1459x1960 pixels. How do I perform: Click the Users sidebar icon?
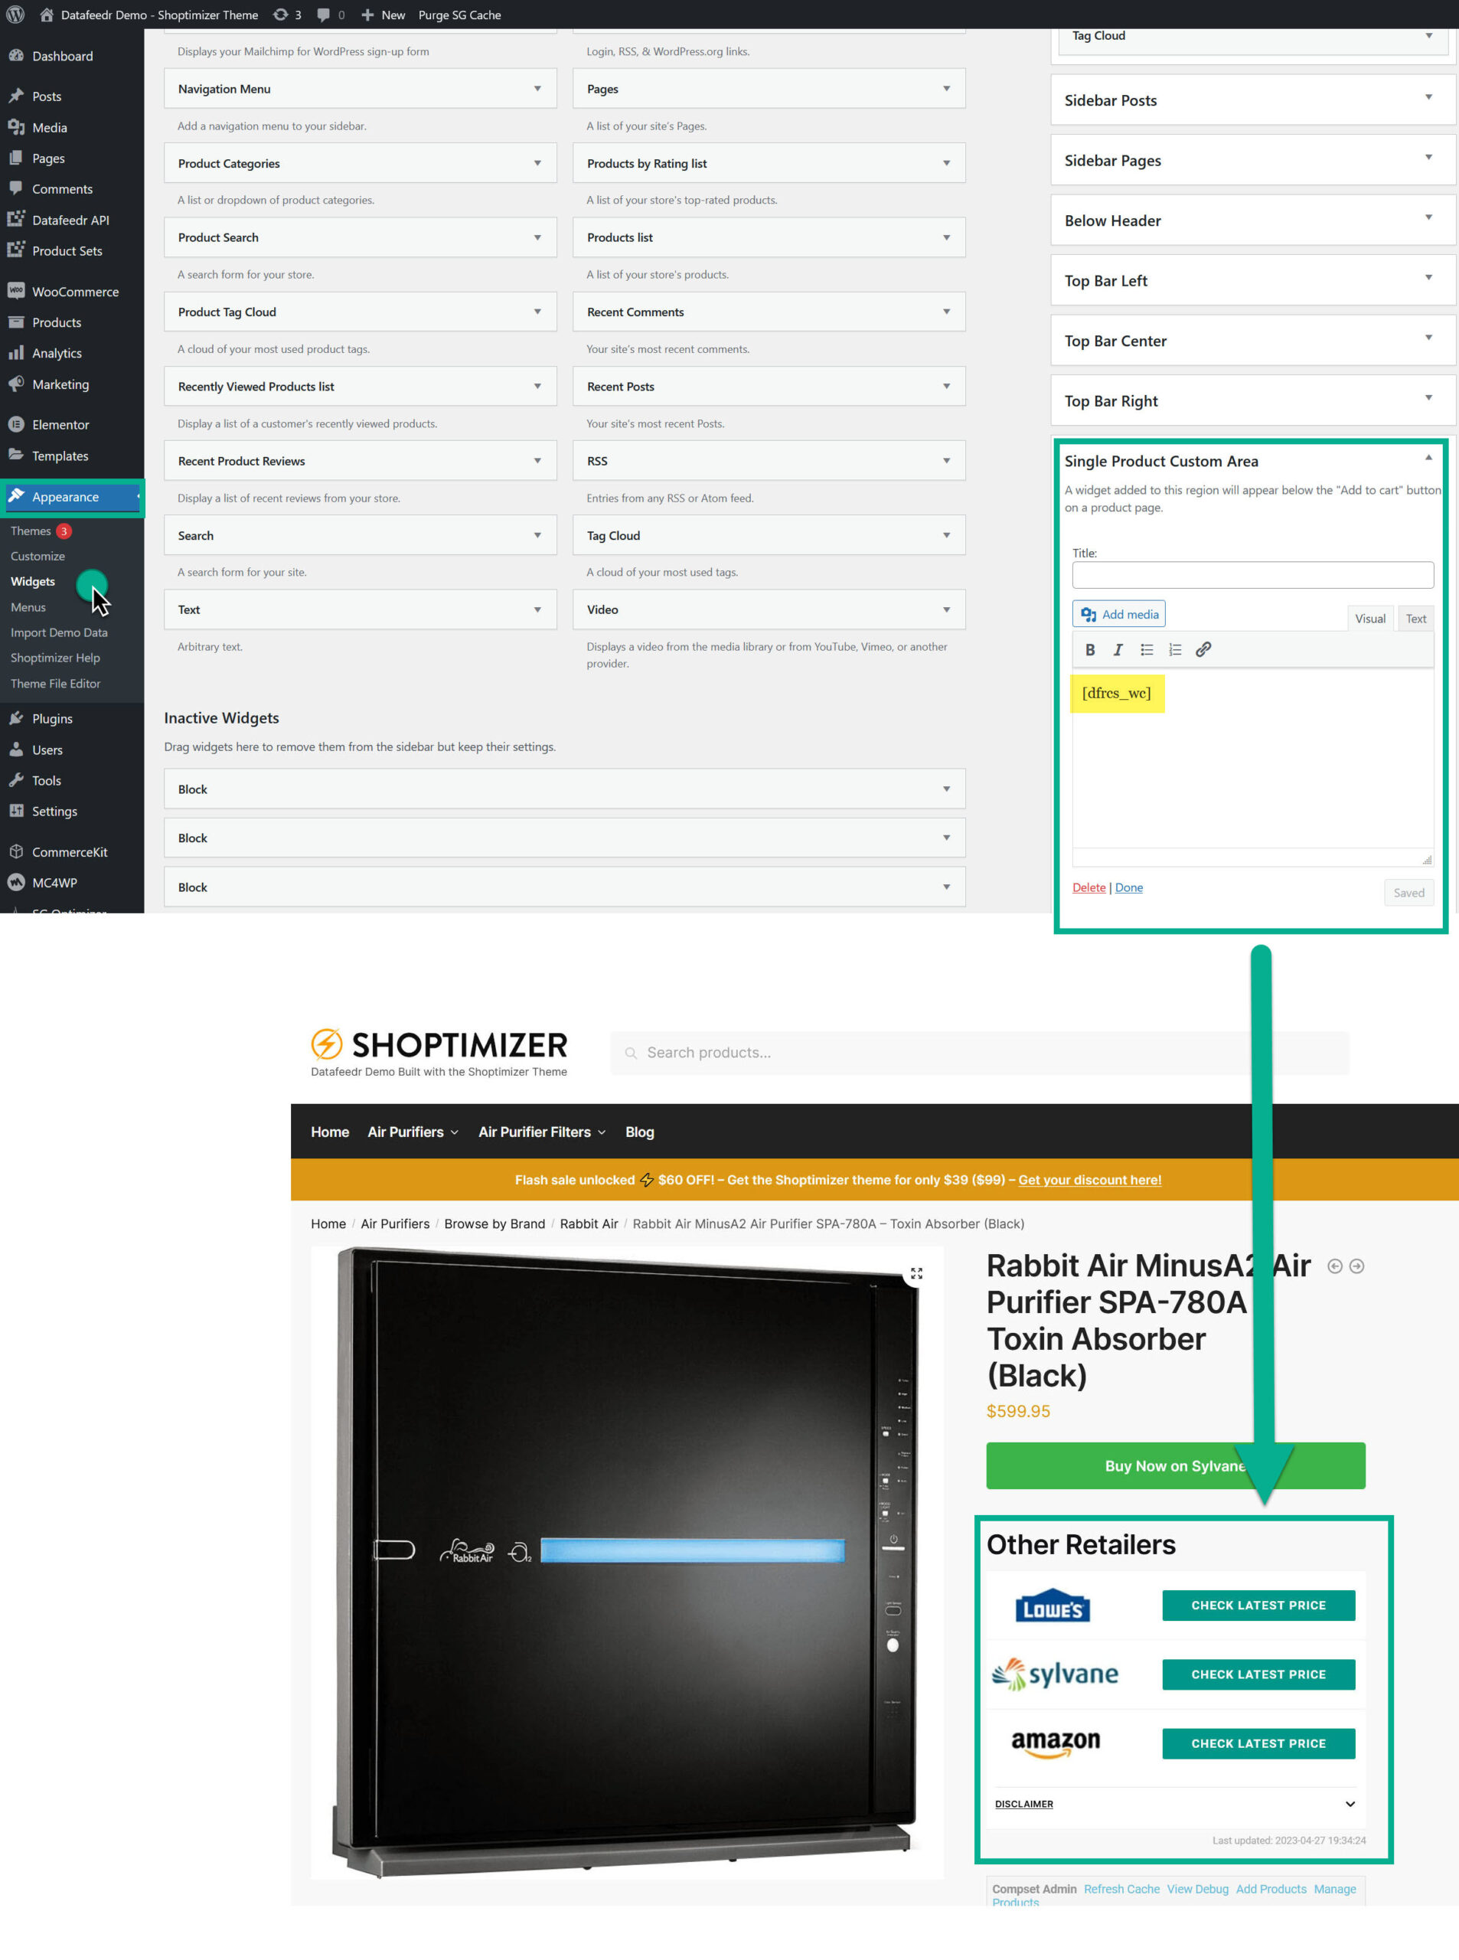coord(16,749)
